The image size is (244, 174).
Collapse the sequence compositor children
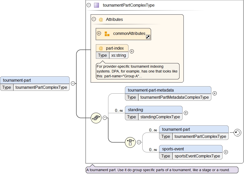[105, 118]
